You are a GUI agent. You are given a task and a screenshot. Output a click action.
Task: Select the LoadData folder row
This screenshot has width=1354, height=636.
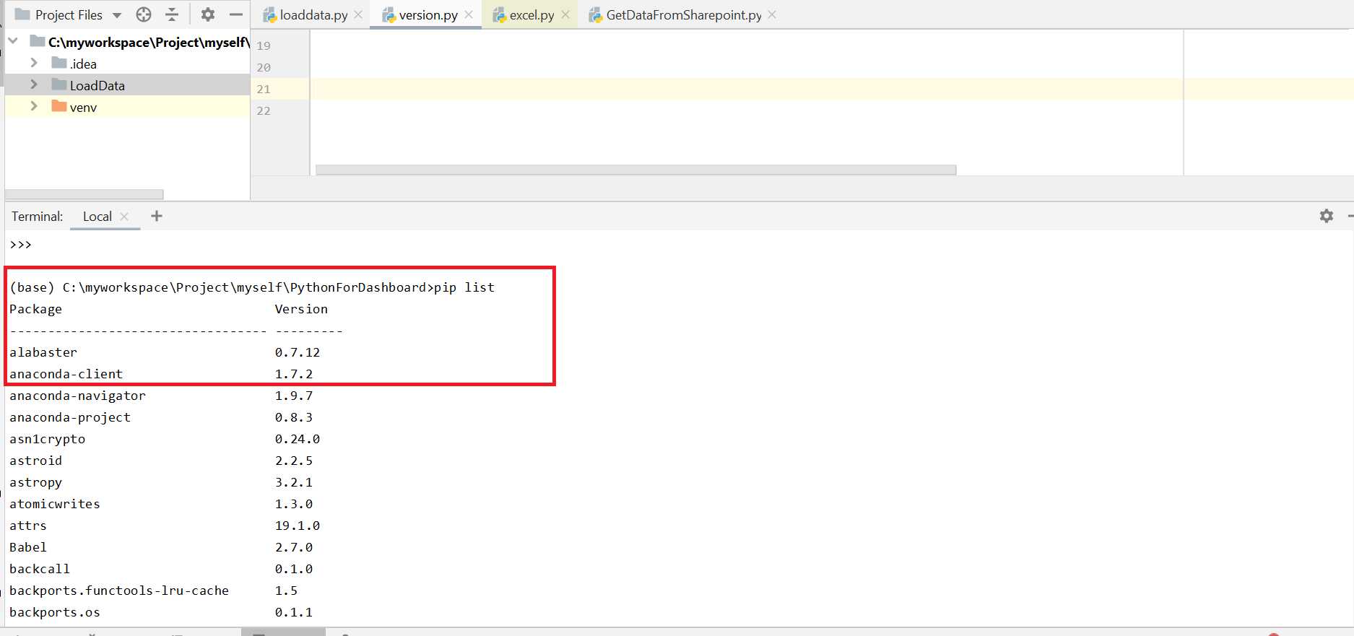[127, 85]
